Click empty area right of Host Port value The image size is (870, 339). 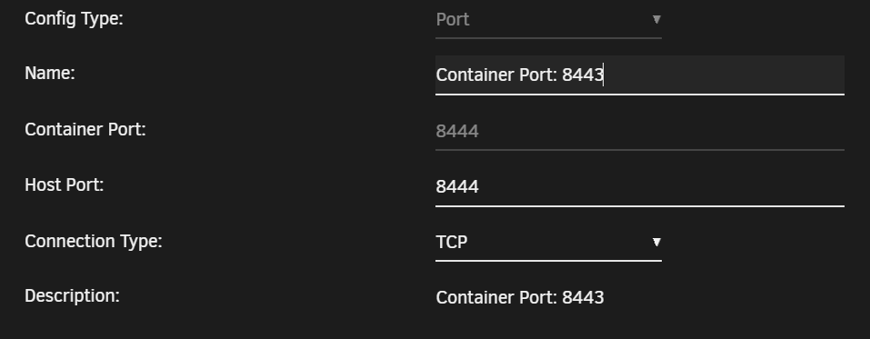tap(660, 187)
